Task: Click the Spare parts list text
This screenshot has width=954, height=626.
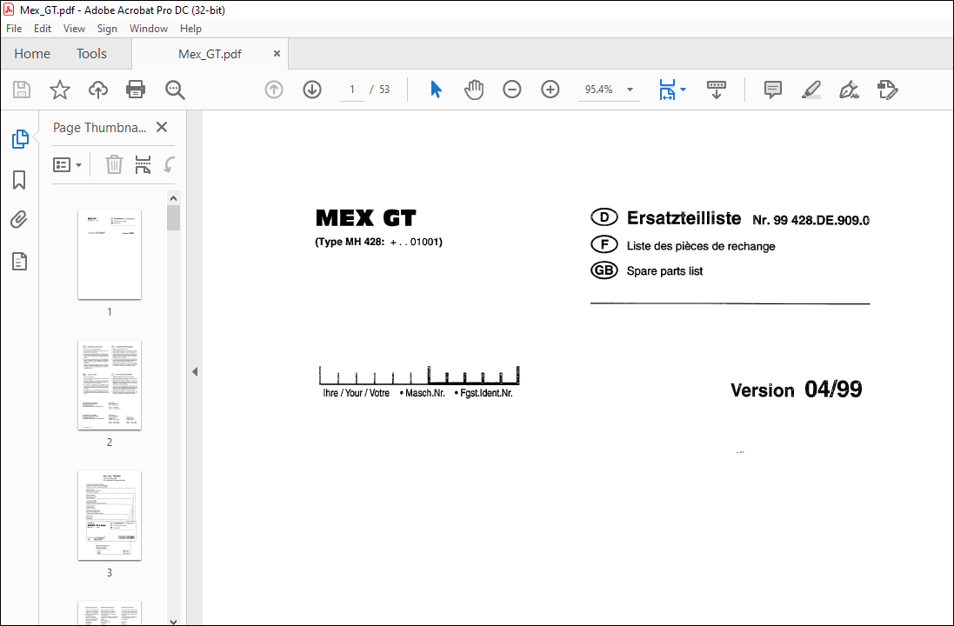Action: 664,271
